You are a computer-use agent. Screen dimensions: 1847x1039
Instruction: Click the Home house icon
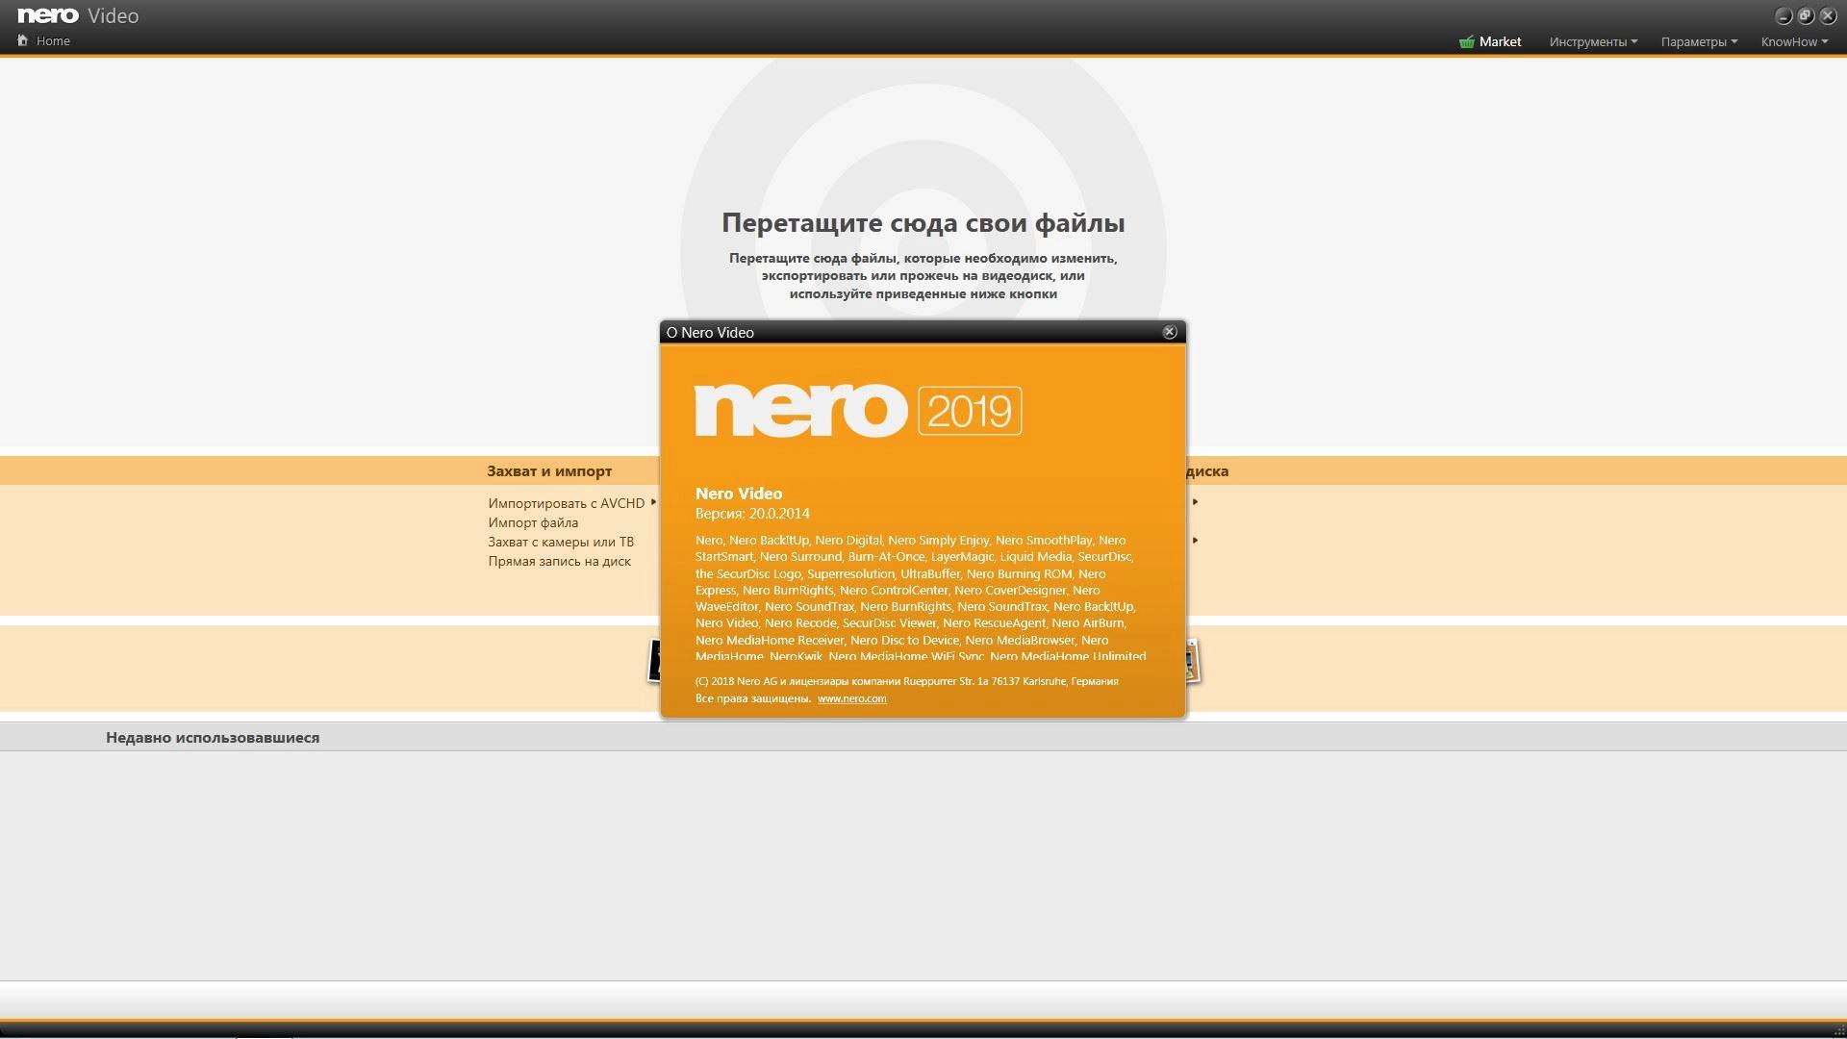tap(23, 40)
